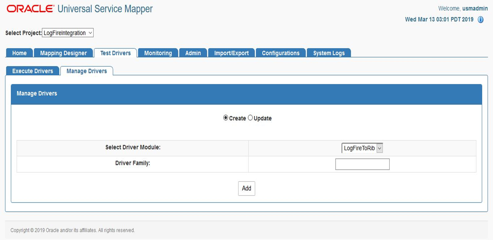Screen dimensions: 493x240
Task: Switch to the Execute Drivers sub-tab
Action: coord(33,71)
